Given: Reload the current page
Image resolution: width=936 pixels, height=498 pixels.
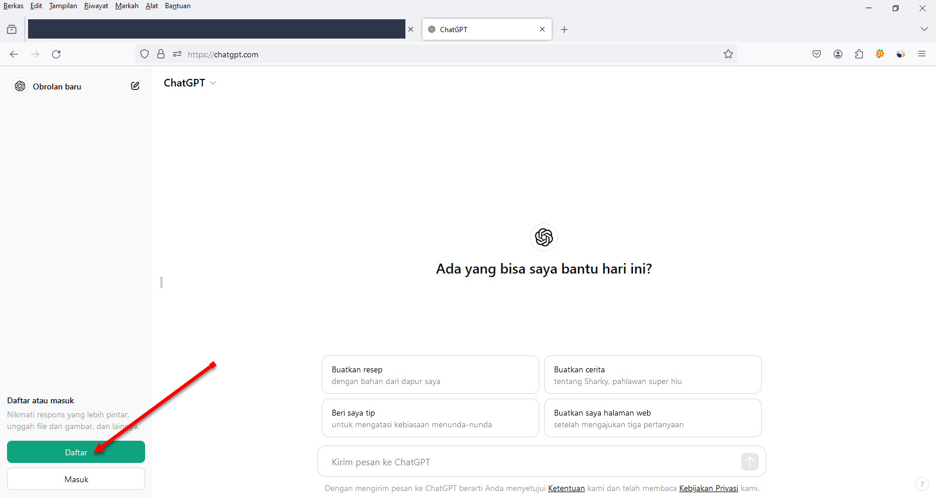Looking at the screenshot, I should 56,54.
